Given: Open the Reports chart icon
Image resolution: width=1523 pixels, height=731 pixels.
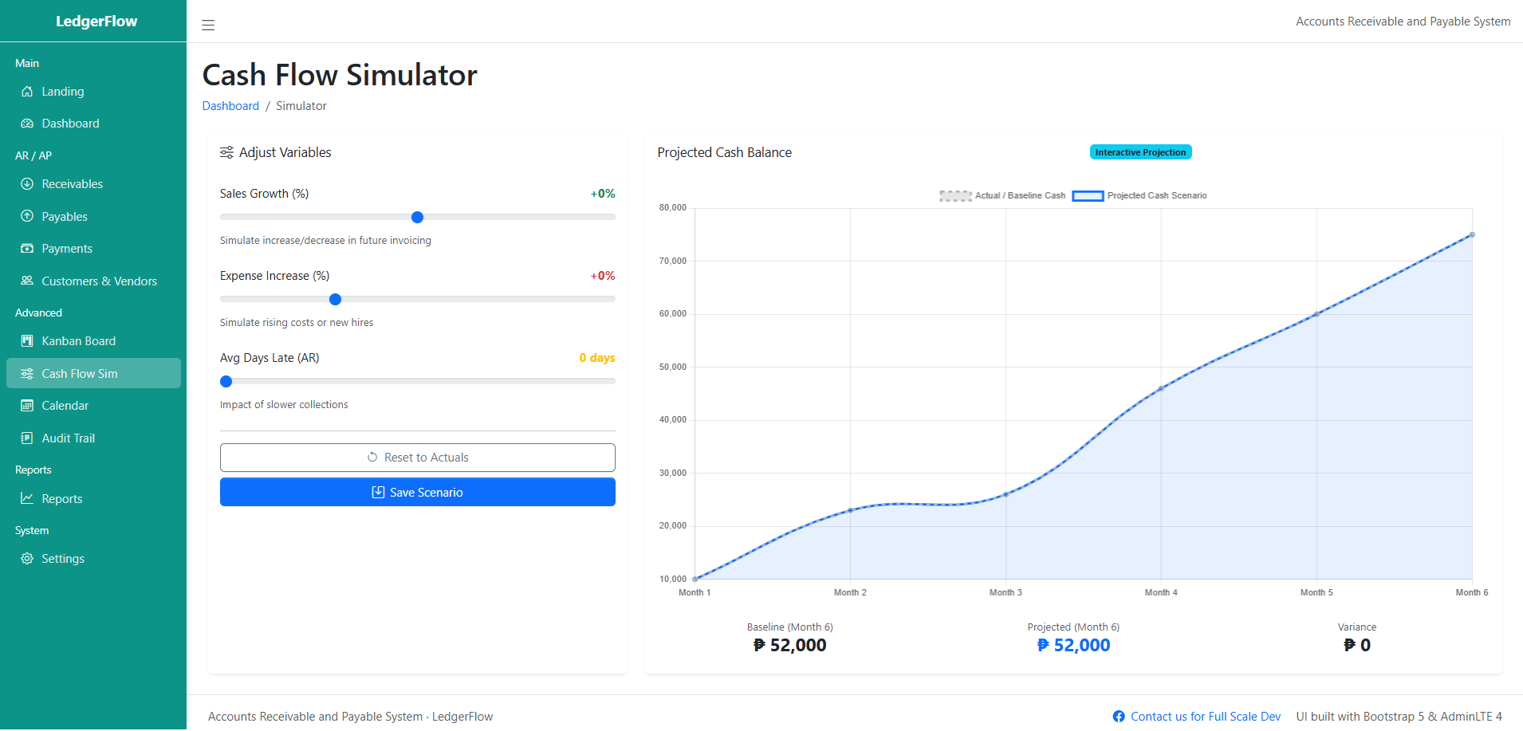Looking at the screenshot, I should [x=26, y=498].
